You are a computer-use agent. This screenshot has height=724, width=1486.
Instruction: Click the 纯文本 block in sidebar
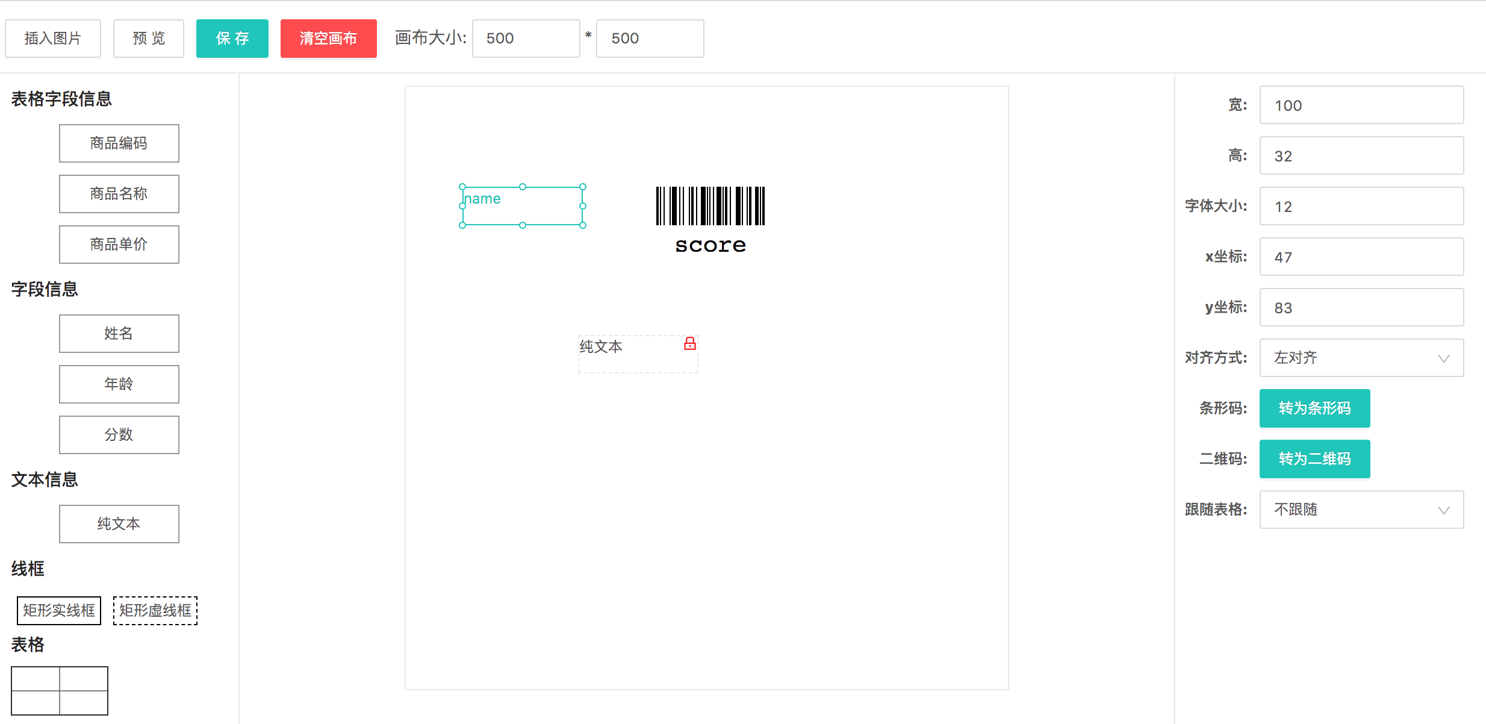pos(119,524)
